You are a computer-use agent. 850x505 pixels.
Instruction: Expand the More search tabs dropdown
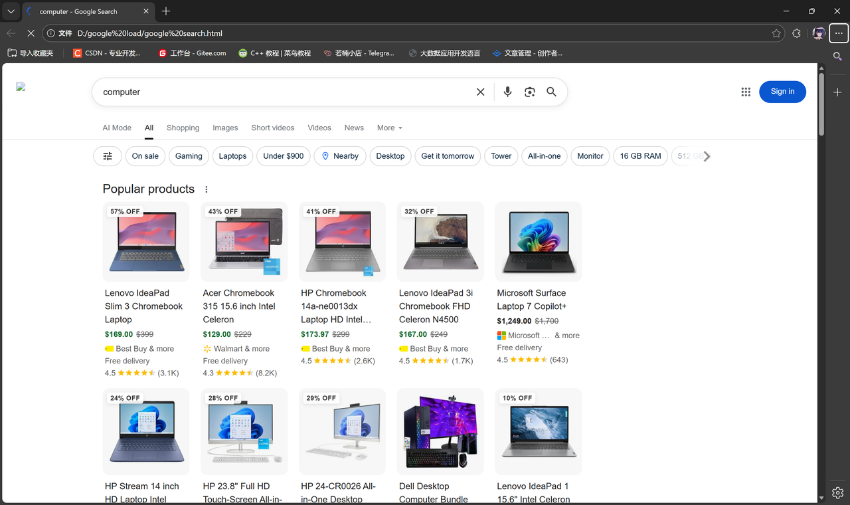(x=390, y=128)
